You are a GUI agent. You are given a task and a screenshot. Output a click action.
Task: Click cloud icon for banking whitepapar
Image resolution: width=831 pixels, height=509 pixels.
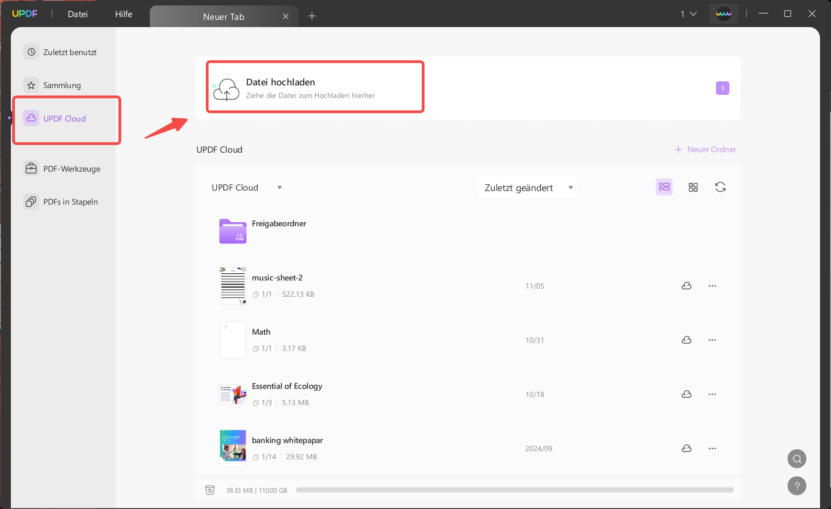click(687, 448)
